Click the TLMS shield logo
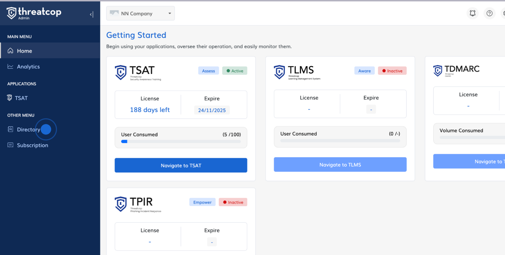The height and width of the screenshot is (255, 505). click(x=279, y=72)
